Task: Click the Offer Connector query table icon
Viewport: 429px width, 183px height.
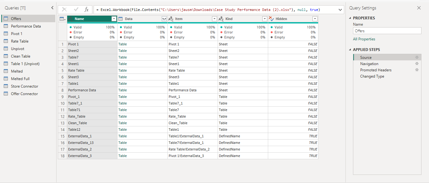Action: (x=6, y=94)
